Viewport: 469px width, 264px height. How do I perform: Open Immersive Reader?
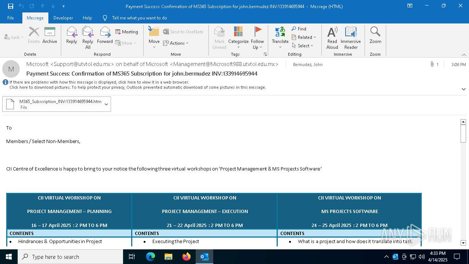pyautogui.click(x=351, y=38)
